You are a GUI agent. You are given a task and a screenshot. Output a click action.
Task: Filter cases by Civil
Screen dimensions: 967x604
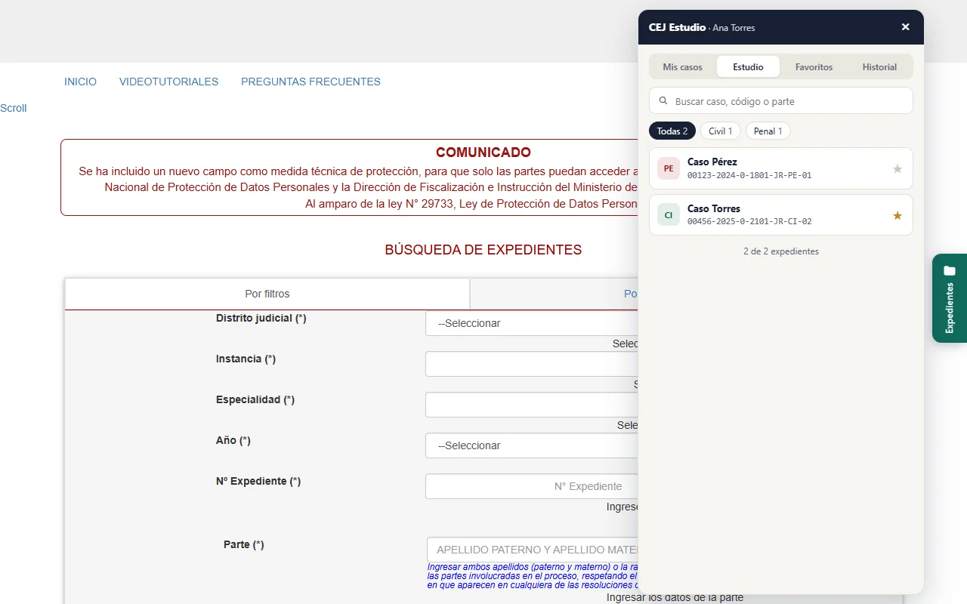(721, 131)
